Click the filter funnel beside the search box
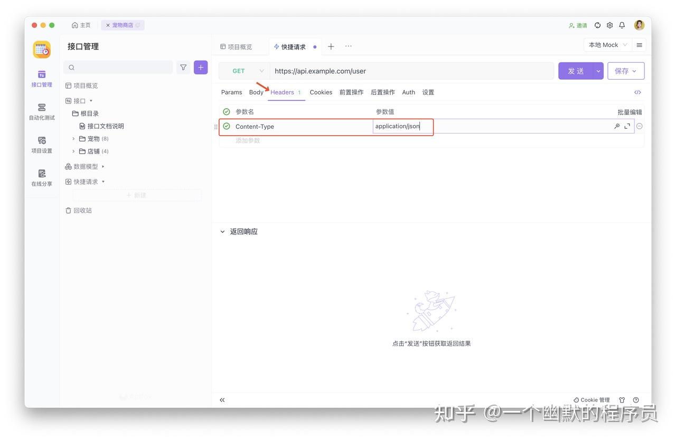Viewport: 676px width, 440px height. (x=183, y=68)
